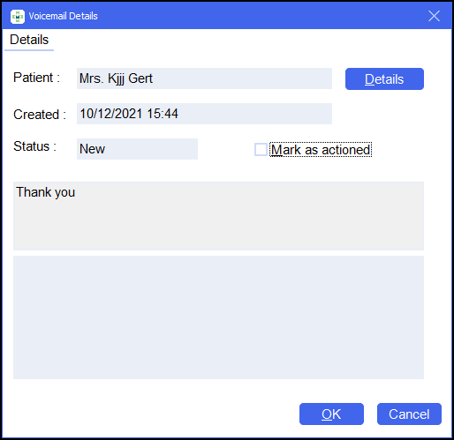The height and width of the screenshot is (440, 454).
Task: Click the Status field showing New
Action: 137,149
